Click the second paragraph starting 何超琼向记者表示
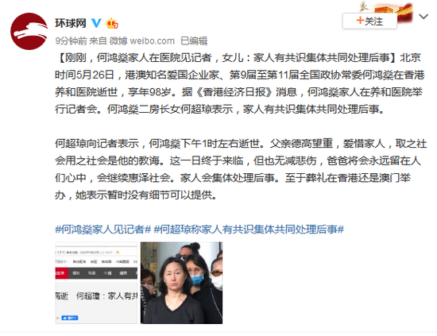 [241, 169]
